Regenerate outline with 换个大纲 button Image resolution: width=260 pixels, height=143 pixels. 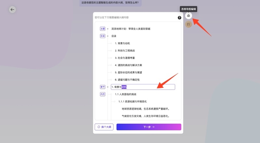pyautogui.click(x=104, y=127)
